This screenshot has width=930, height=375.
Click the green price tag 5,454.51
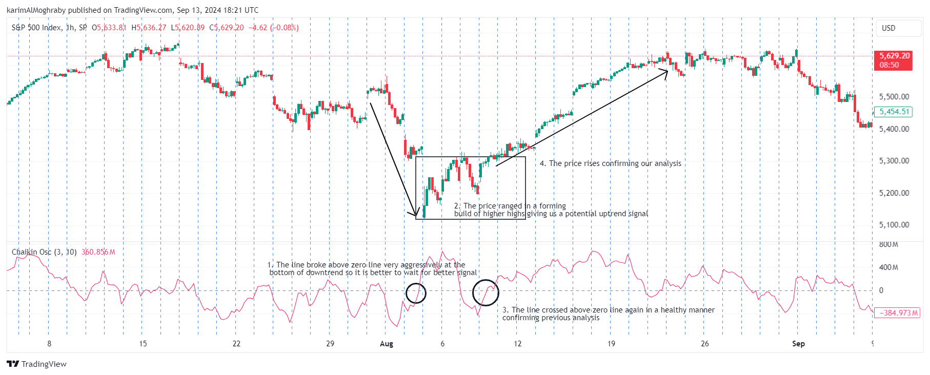click(894, 112)
